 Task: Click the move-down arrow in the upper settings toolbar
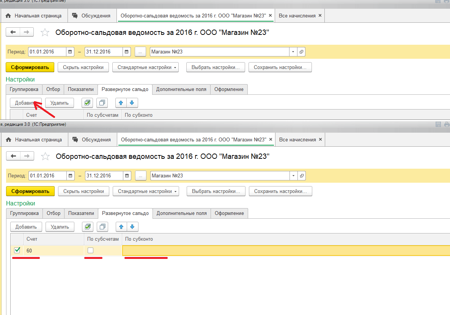(132, 103)
